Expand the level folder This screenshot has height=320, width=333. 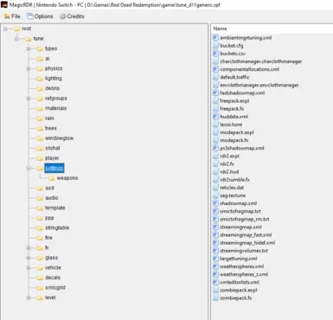29,298
